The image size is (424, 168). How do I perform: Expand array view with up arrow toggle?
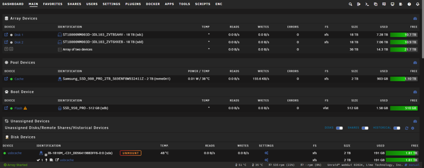11,49
